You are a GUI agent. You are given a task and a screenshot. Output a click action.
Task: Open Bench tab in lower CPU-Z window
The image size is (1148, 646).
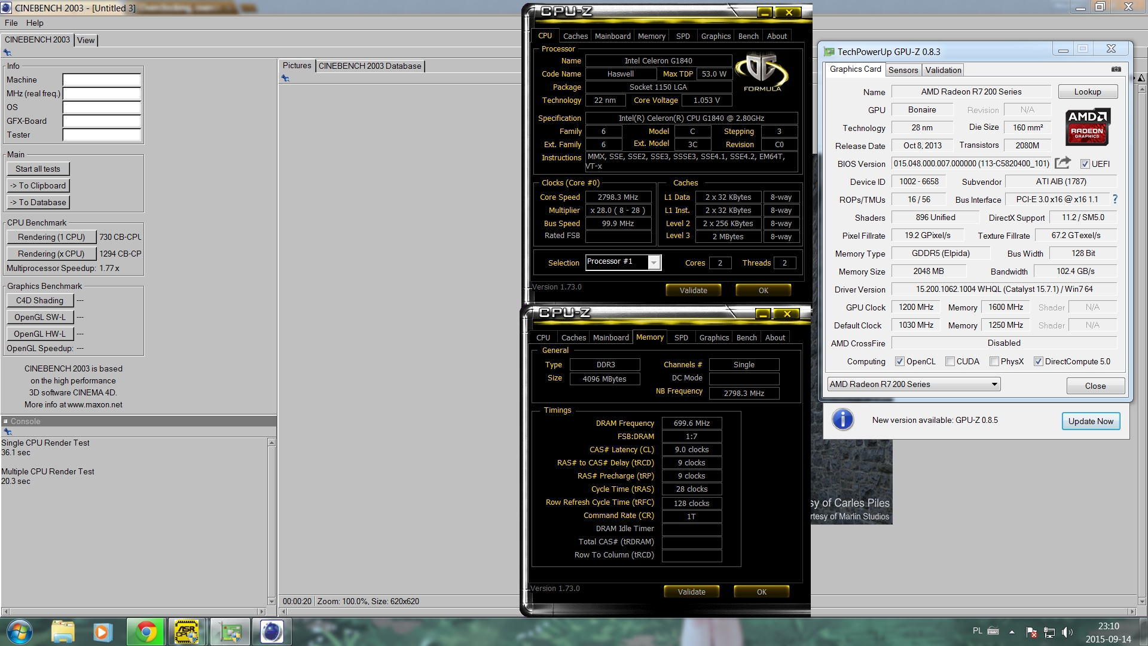coord(746,337)
